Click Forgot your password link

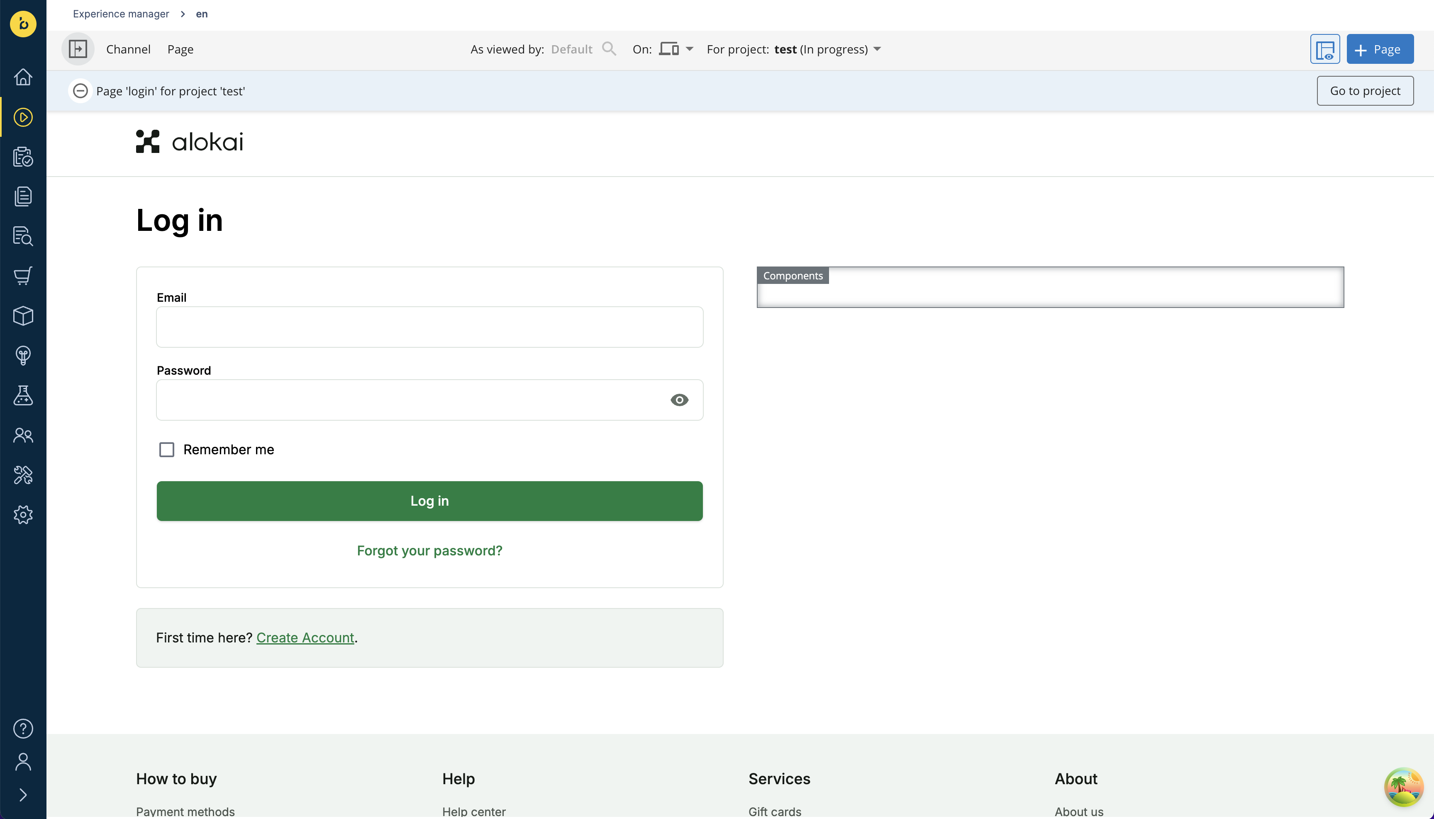pos(429,550)
